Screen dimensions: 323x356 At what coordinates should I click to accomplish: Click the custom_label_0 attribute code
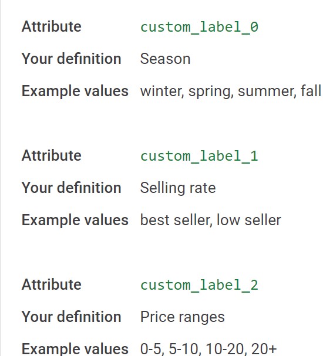coord(199,27)
